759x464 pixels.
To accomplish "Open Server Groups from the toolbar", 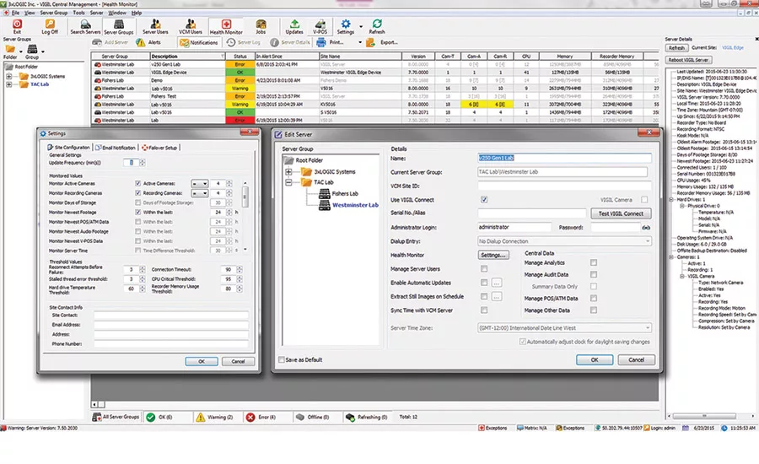I will point(119,24).
